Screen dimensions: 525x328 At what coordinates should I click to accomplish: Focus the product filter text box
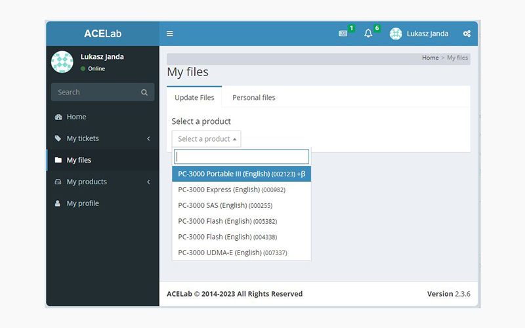[241, 157]
